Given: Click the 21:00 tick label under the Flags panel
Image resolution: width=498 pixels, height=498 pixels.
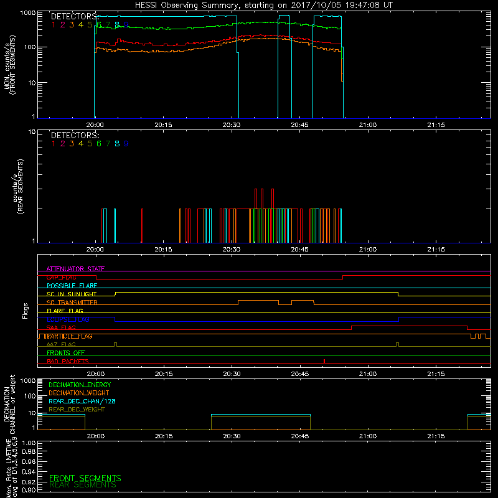Looking at the screenshot, I should pos(368,374).
